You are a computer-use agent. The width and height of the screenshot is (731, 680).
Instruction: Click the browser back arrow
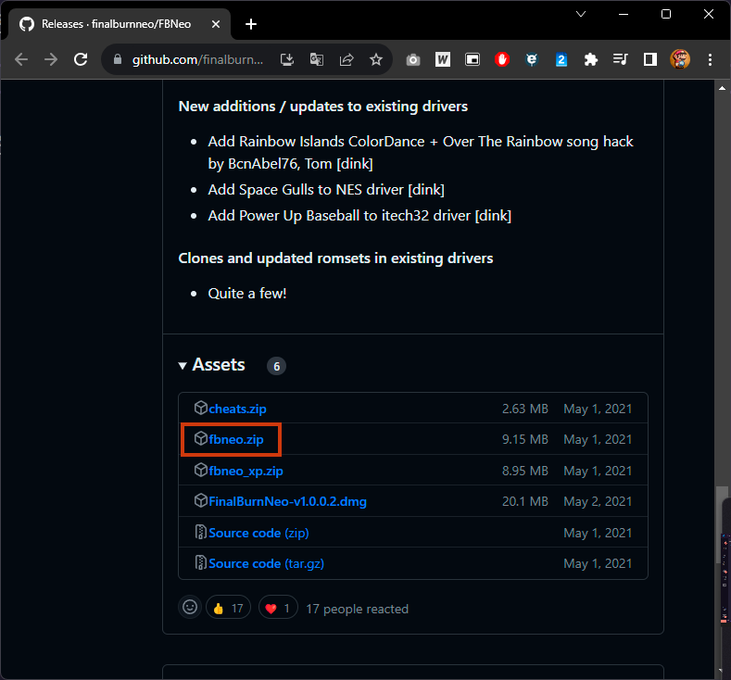(x=21, y=59)
